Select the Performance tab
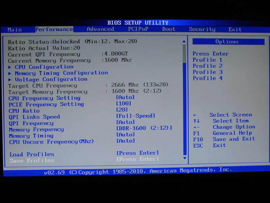This screenshot has height=203, width=270. click(x=54, y=29)
